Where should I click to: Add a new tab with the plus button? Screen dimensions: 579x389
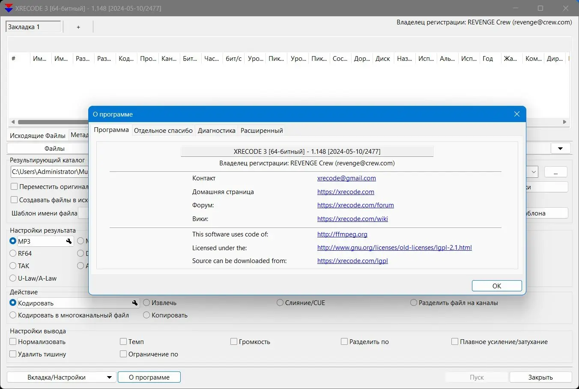(x=78, y=27)
